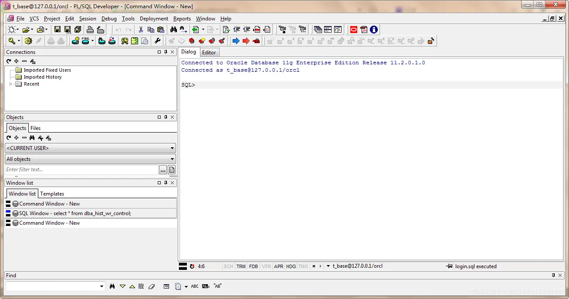
Task: Click the Cut scissors icon
Action: [x=141, y=30]
